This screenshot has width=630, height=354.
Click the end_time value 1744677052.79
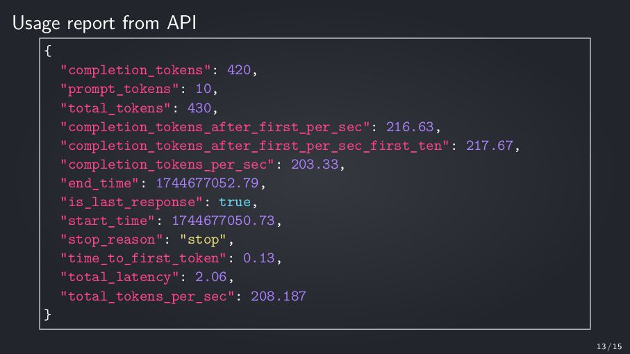(207, 183)
